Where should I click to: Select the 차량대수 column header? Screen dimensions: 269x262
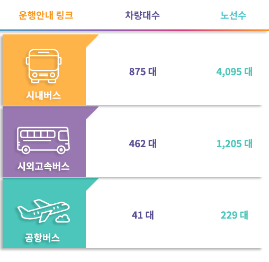pos(142,15)
